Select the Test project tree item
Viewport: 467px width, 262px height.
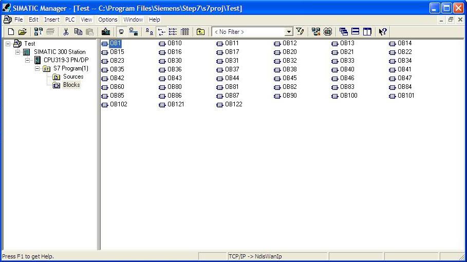[x=29, y=44]
